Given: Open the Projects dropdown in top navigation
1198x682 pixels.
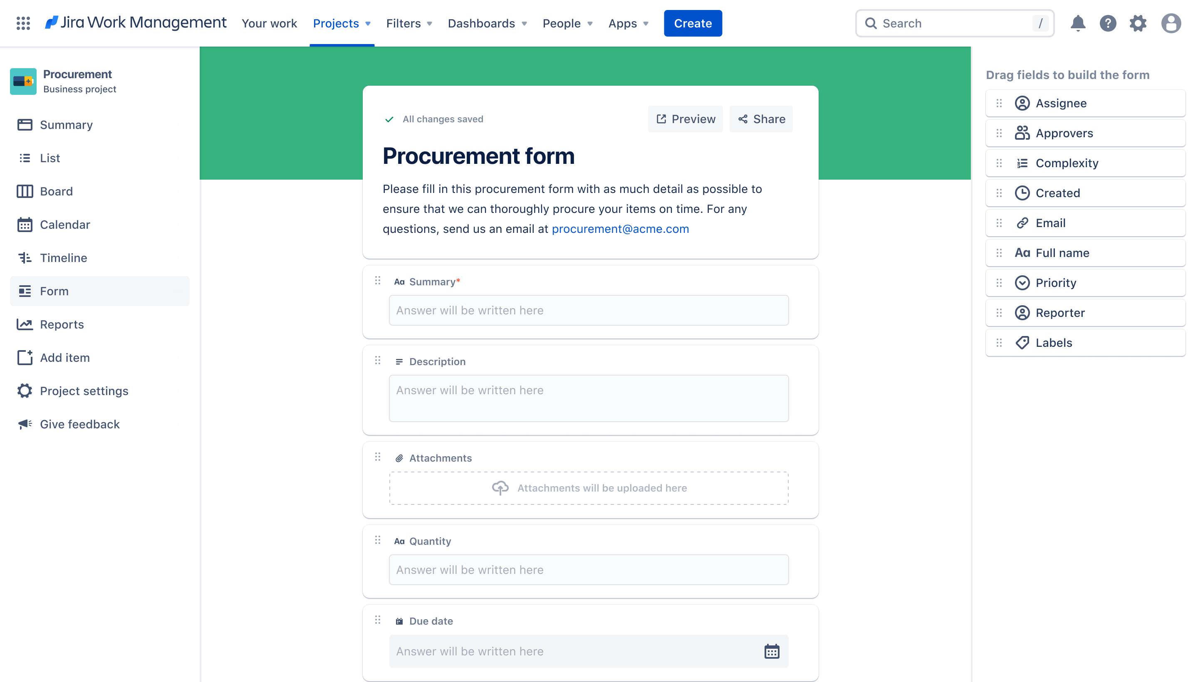Looking at the screenshot, I should pyautogui.click(x=342, y=23).
